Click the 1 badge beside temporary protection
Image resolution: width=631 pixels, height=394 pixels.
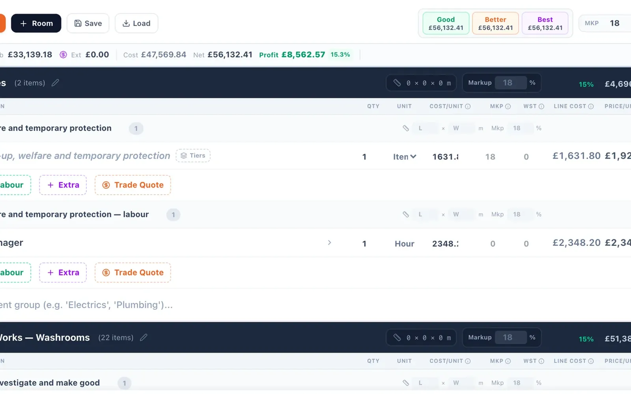pos(136,128)
